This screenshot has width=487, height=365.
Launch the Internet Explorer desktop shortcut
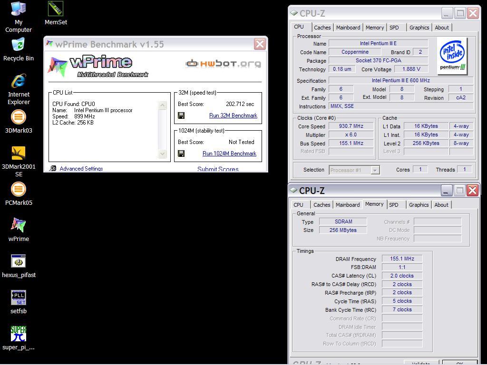point(19,89)
